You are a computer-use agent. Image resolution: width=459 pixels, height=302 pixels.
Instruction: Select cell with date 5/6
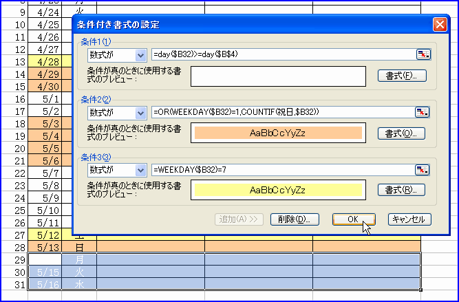[x=45, y=161]
